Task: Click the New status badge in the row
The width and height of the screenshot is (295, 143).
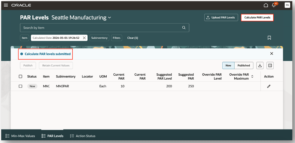Action: pos(32,86)
